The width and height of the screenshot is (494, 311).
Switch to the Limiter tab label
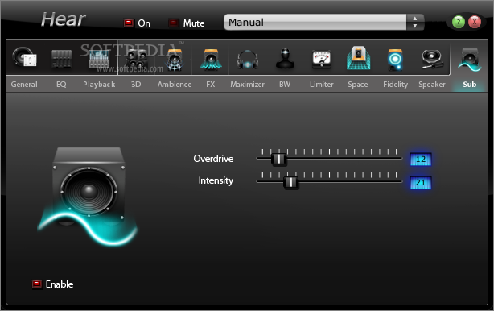[x=321, y=85]
